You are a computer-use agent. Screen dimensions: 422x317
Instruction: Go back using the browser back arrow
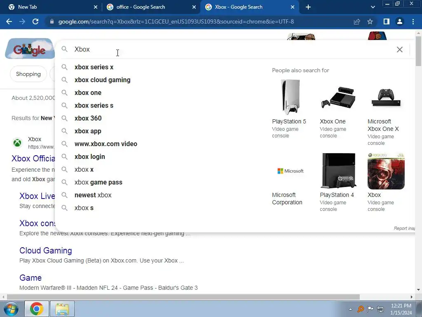coord(9,21)
